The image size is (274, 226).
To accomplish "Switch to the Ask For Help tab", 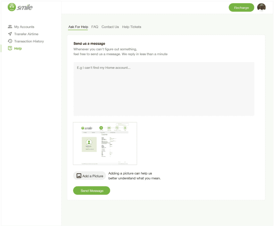I will (78, 27).
